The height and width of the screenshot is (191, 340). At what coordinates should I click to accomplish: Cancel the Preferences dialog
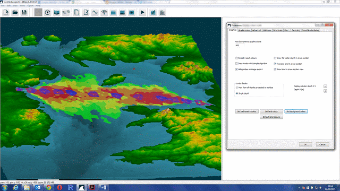point(322,144)
